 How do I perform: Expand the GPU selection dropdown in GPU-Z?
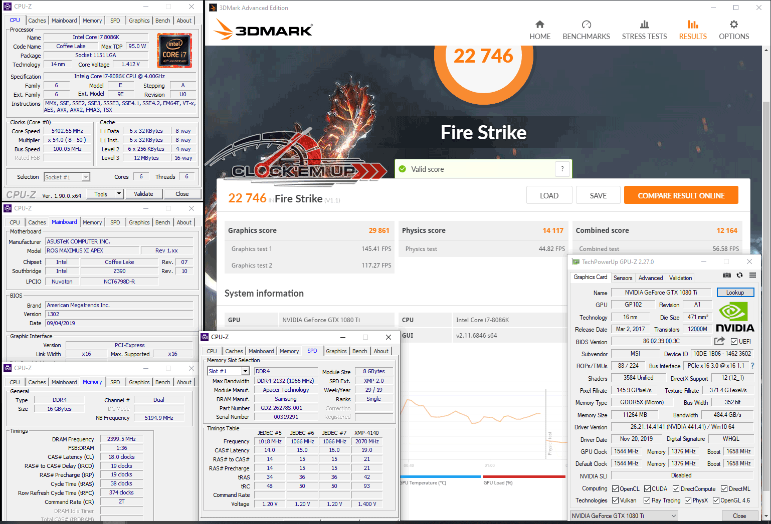pos(673,516)
